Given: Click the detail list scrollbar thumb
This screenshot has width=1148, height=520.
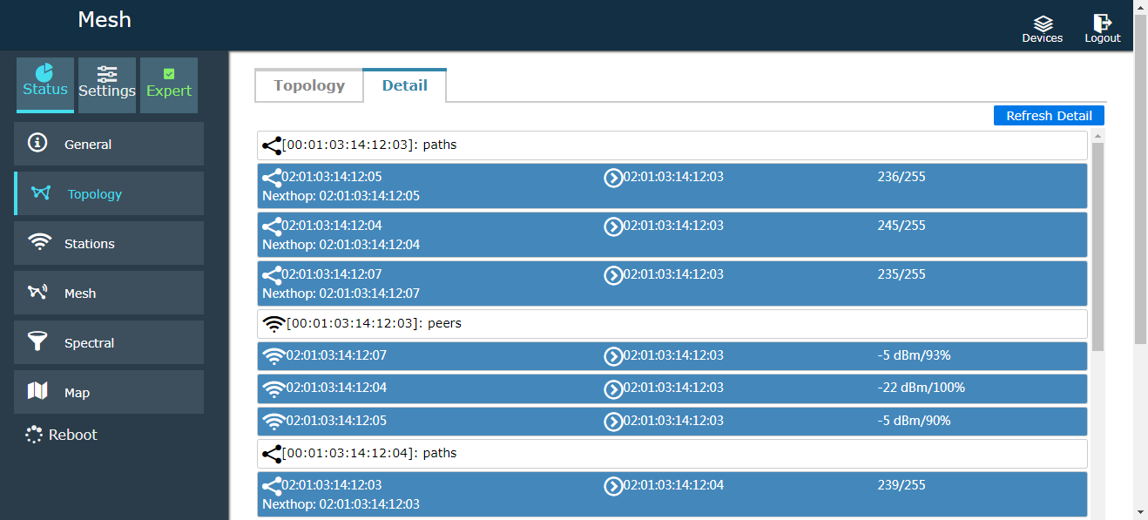Looking at the screenshot, I should click(x=1097, y=244).
